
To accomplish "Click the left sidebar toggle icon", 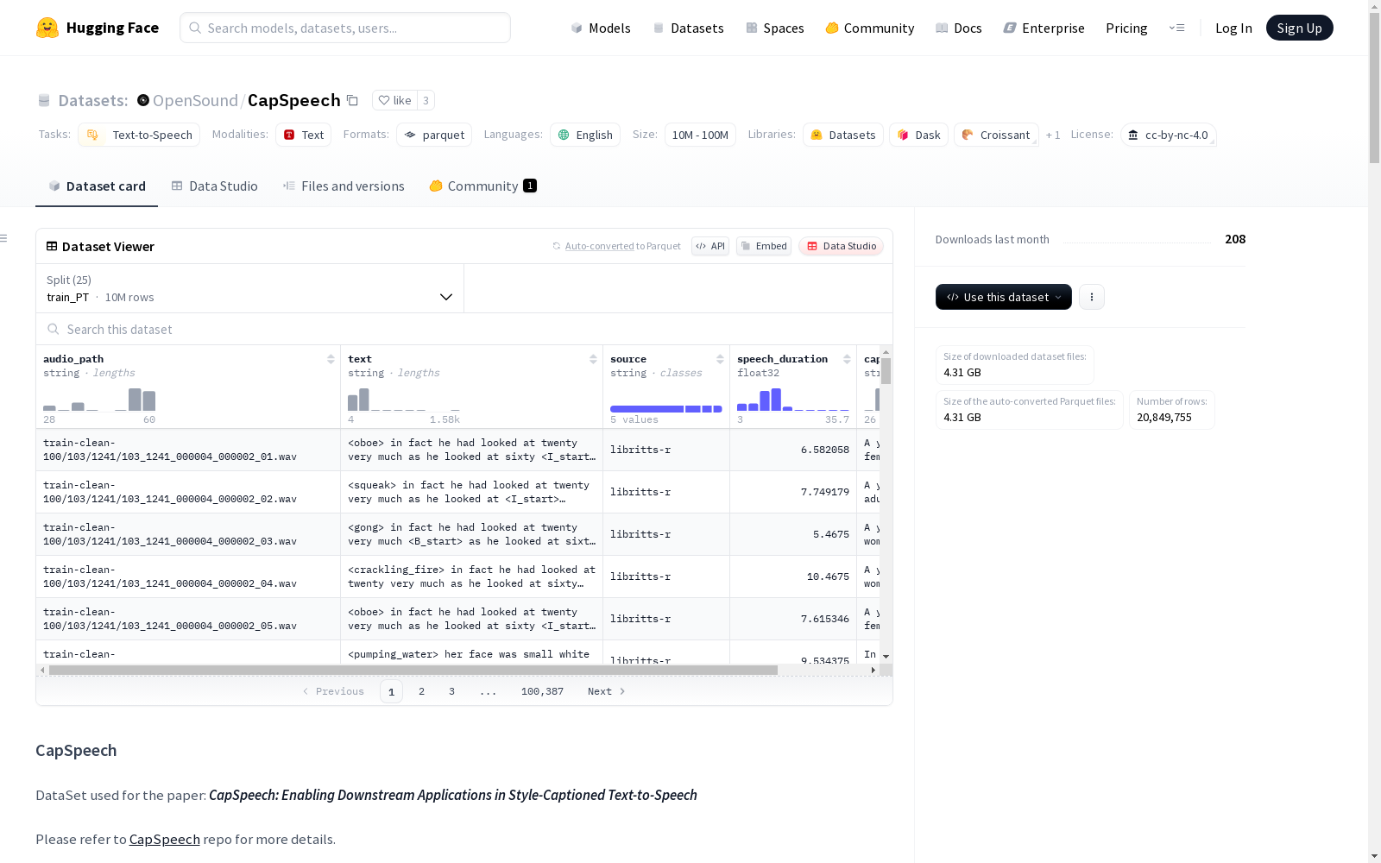I will tap(4, 238).
